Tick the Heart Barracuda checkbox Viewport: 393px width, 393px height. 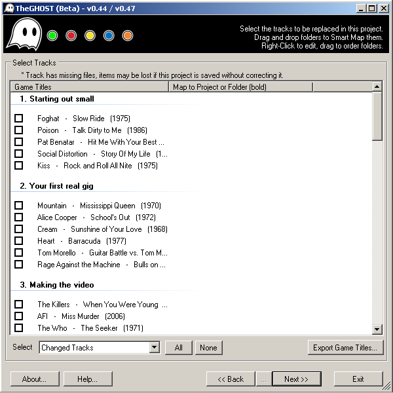click(18, 241)
